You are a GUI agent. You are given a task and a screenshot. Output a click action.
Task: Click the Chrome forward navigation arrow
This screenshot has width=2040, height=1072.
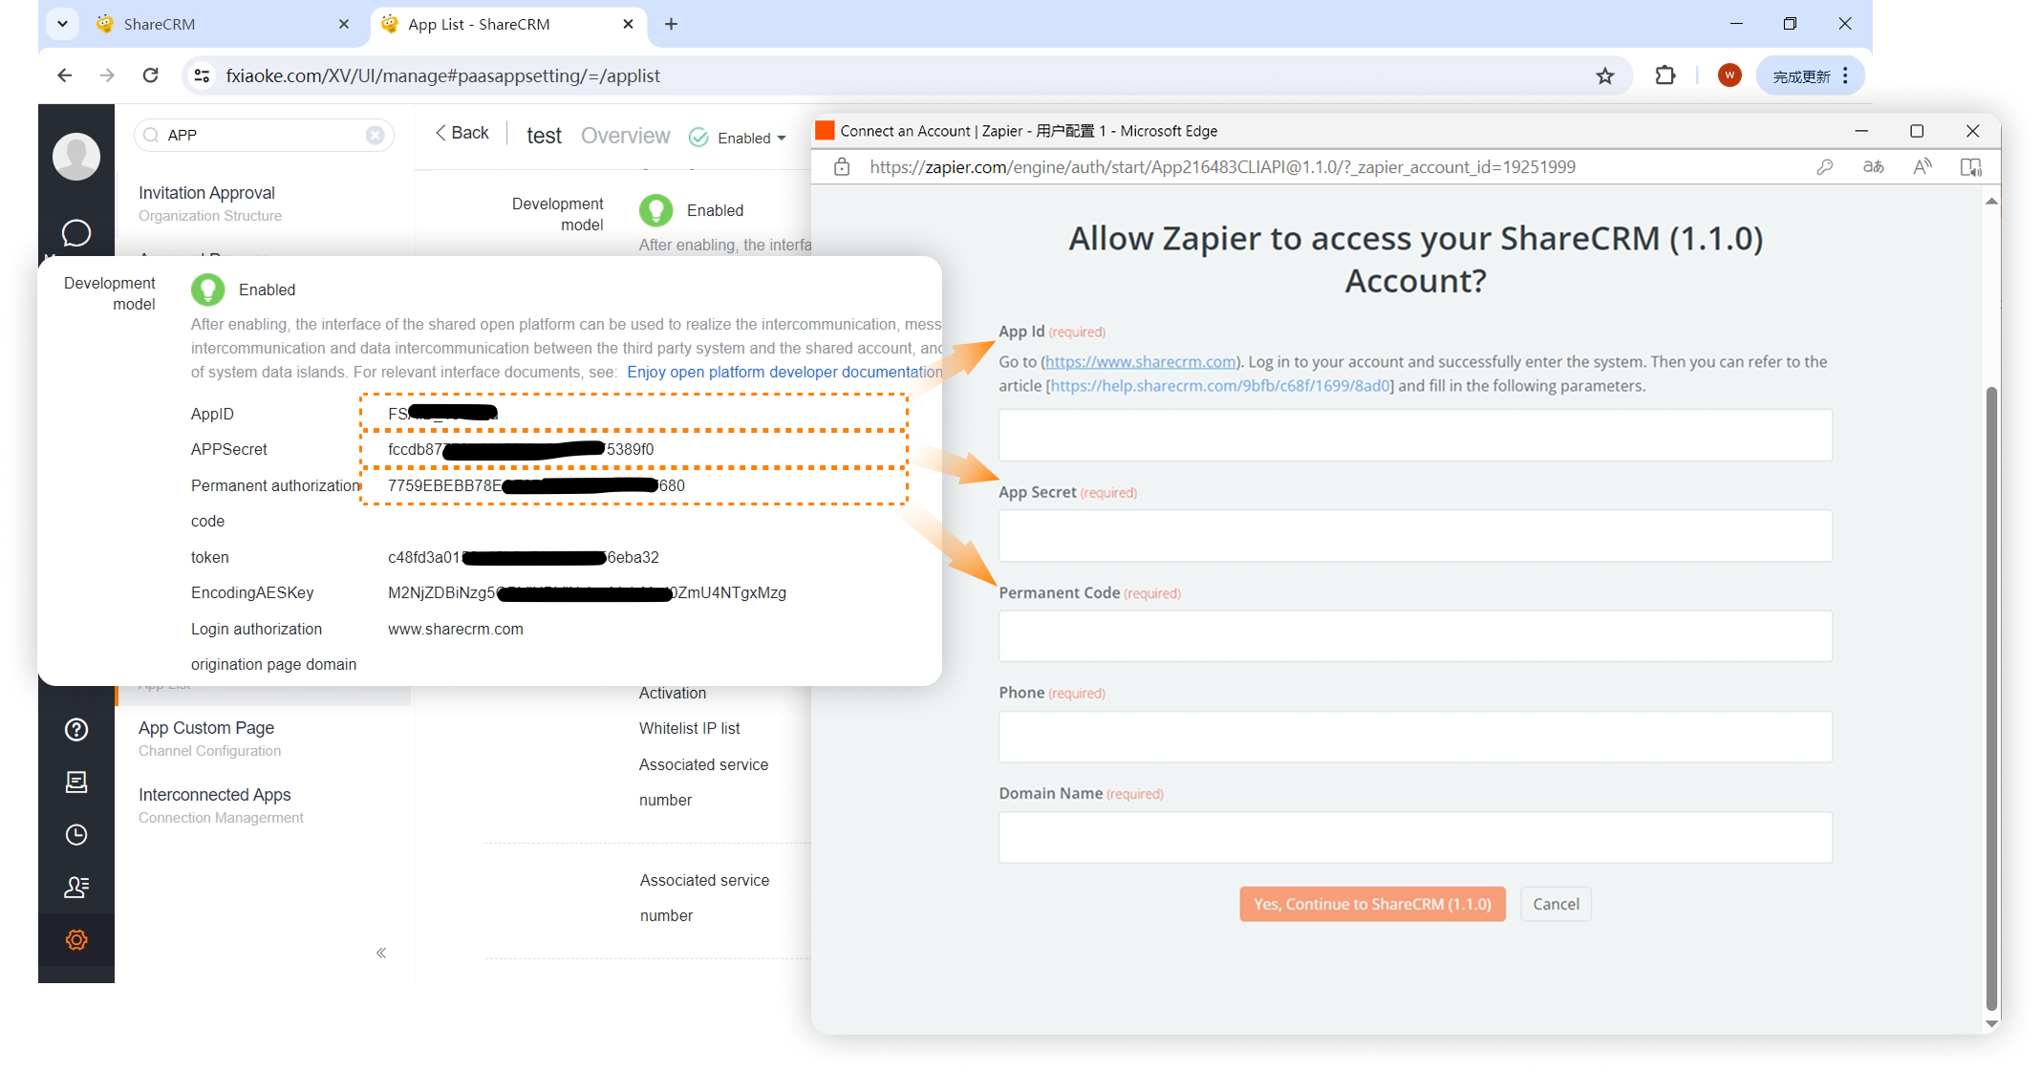pos(107,75)
